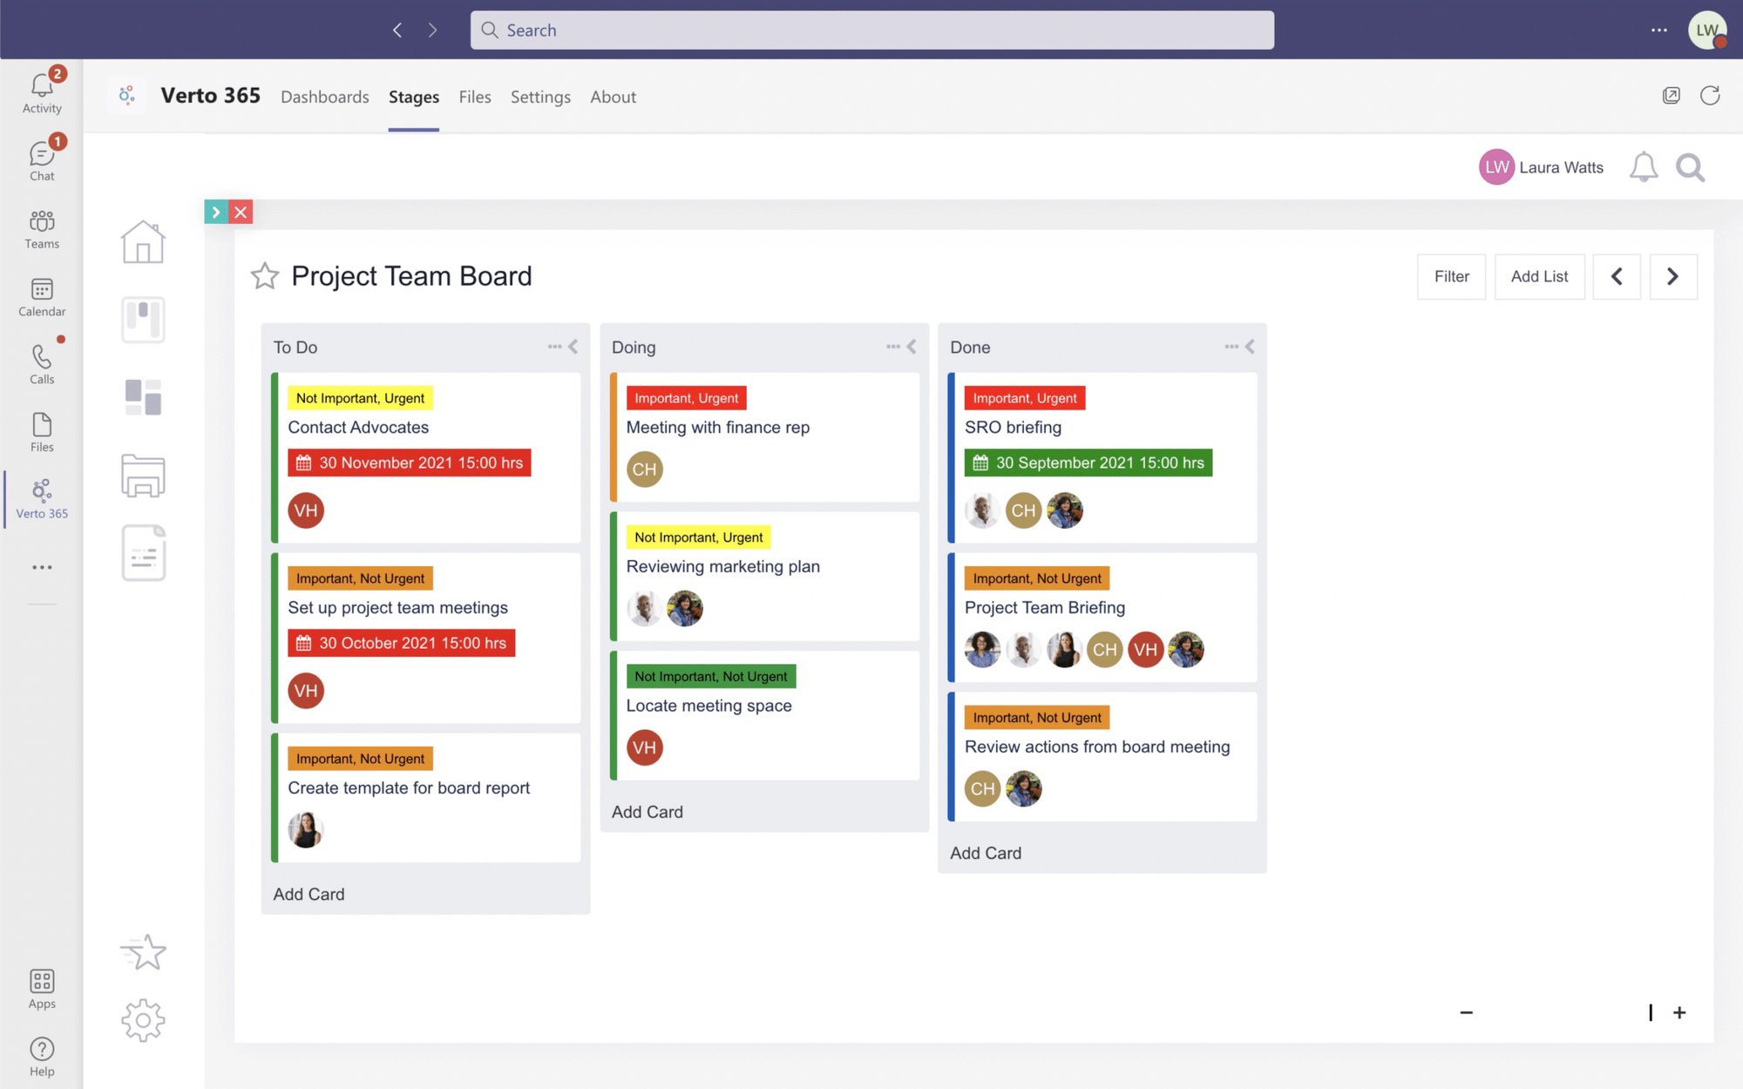Viewport: 1743px width, 1089px height.
Task: Click the Filter button
Action: (x=1451, y=276)
